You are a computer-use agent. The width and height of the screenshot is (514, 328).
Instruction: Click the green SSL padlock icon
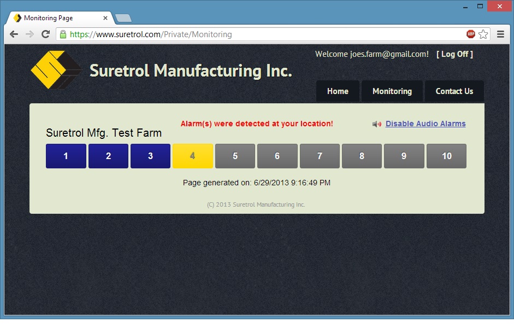(63, 34)
